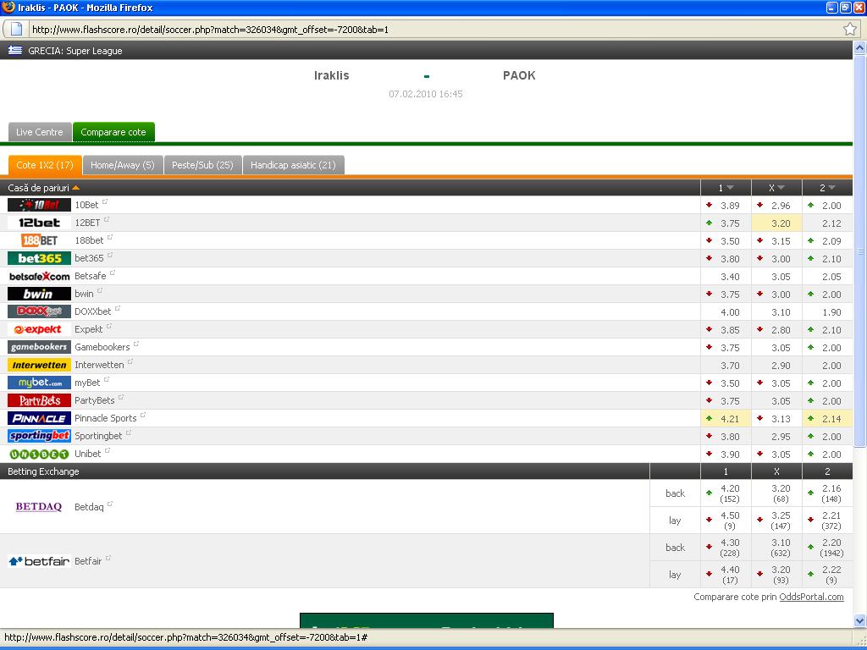The image size is (867, 650).
Task: Click GRECIA: Super League header text
Action: tap(75, 51)
